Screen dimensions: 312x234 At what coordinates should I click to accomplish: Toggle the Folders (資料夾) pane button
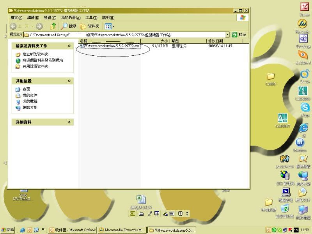[90, 26]
